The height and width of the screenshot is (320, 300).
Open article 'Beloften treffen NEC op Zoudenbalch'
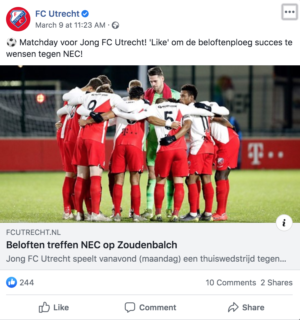click(92, 245)
